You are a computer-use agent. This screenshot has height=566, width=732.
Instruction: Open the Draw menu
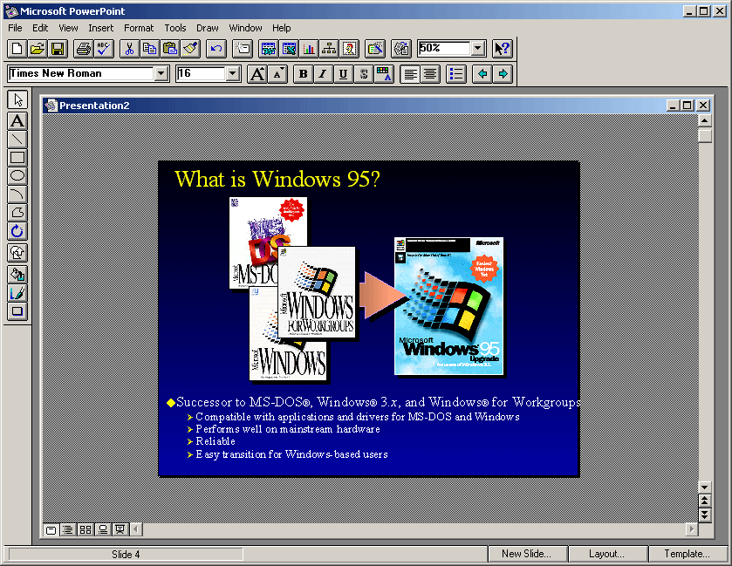click(x=208, y=28)
